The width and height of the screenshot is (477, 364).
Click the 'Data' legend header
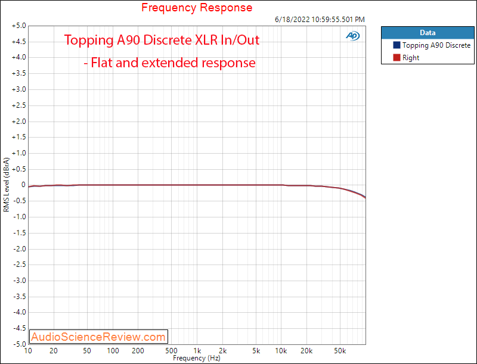(428, 33)
